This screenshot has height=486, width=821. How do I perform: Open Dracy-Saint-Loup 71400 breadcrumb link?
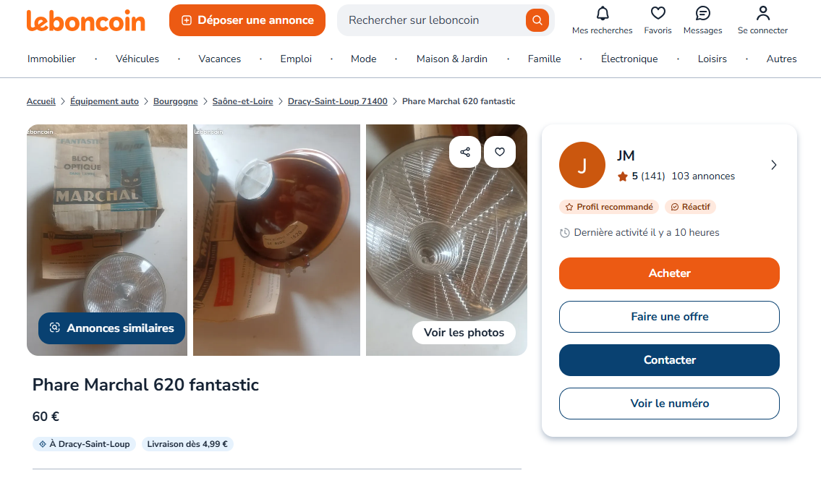[x=337, y=101]
